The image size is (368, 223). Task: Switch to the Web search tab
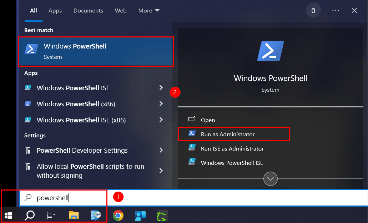click(x=121, y=10)
